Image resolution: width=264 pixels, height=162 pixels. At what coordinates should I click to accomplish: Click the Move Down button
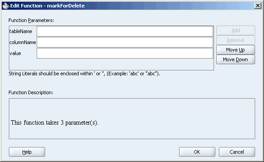pyautogui.click(x=236, y=59)
